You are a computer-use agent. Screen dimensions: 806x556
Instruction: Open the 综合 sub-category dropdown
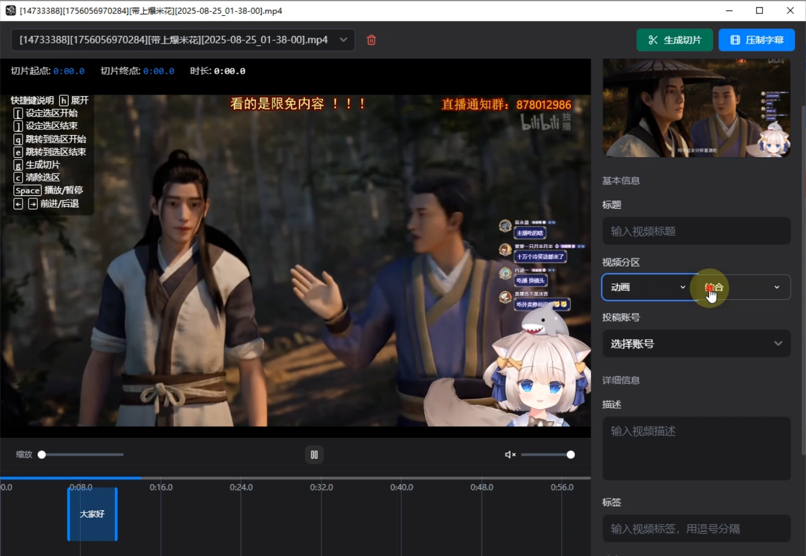tap(743, 287)
